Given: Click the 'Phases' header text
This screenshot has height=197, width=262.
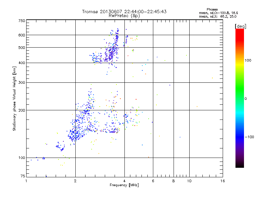Looking at the screenshot, I should click(x=212, y=10).
